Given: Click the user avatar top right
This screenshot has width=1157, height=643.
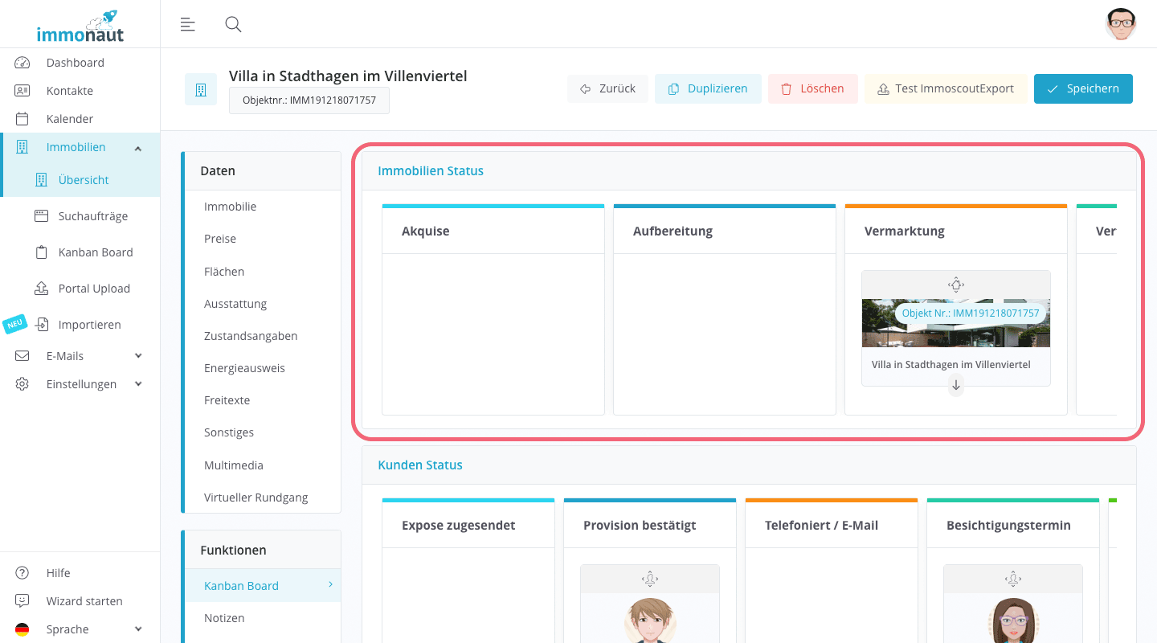Looking at the screenshot, I should (x=1120, y=24).
